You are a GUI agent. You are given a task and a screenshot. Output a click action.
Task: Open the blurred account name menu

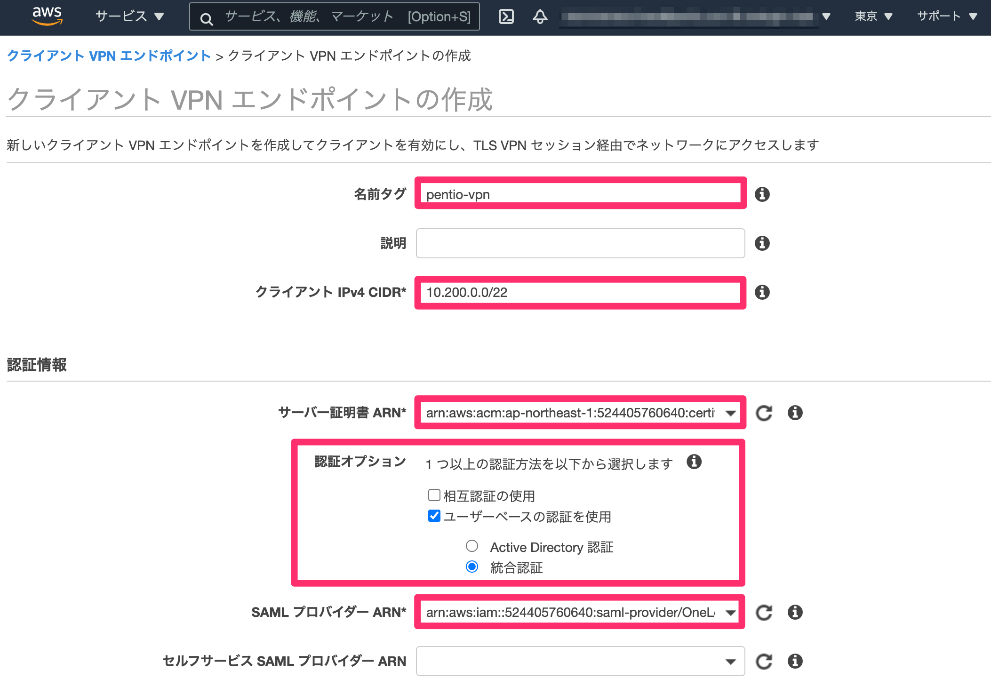695,16
